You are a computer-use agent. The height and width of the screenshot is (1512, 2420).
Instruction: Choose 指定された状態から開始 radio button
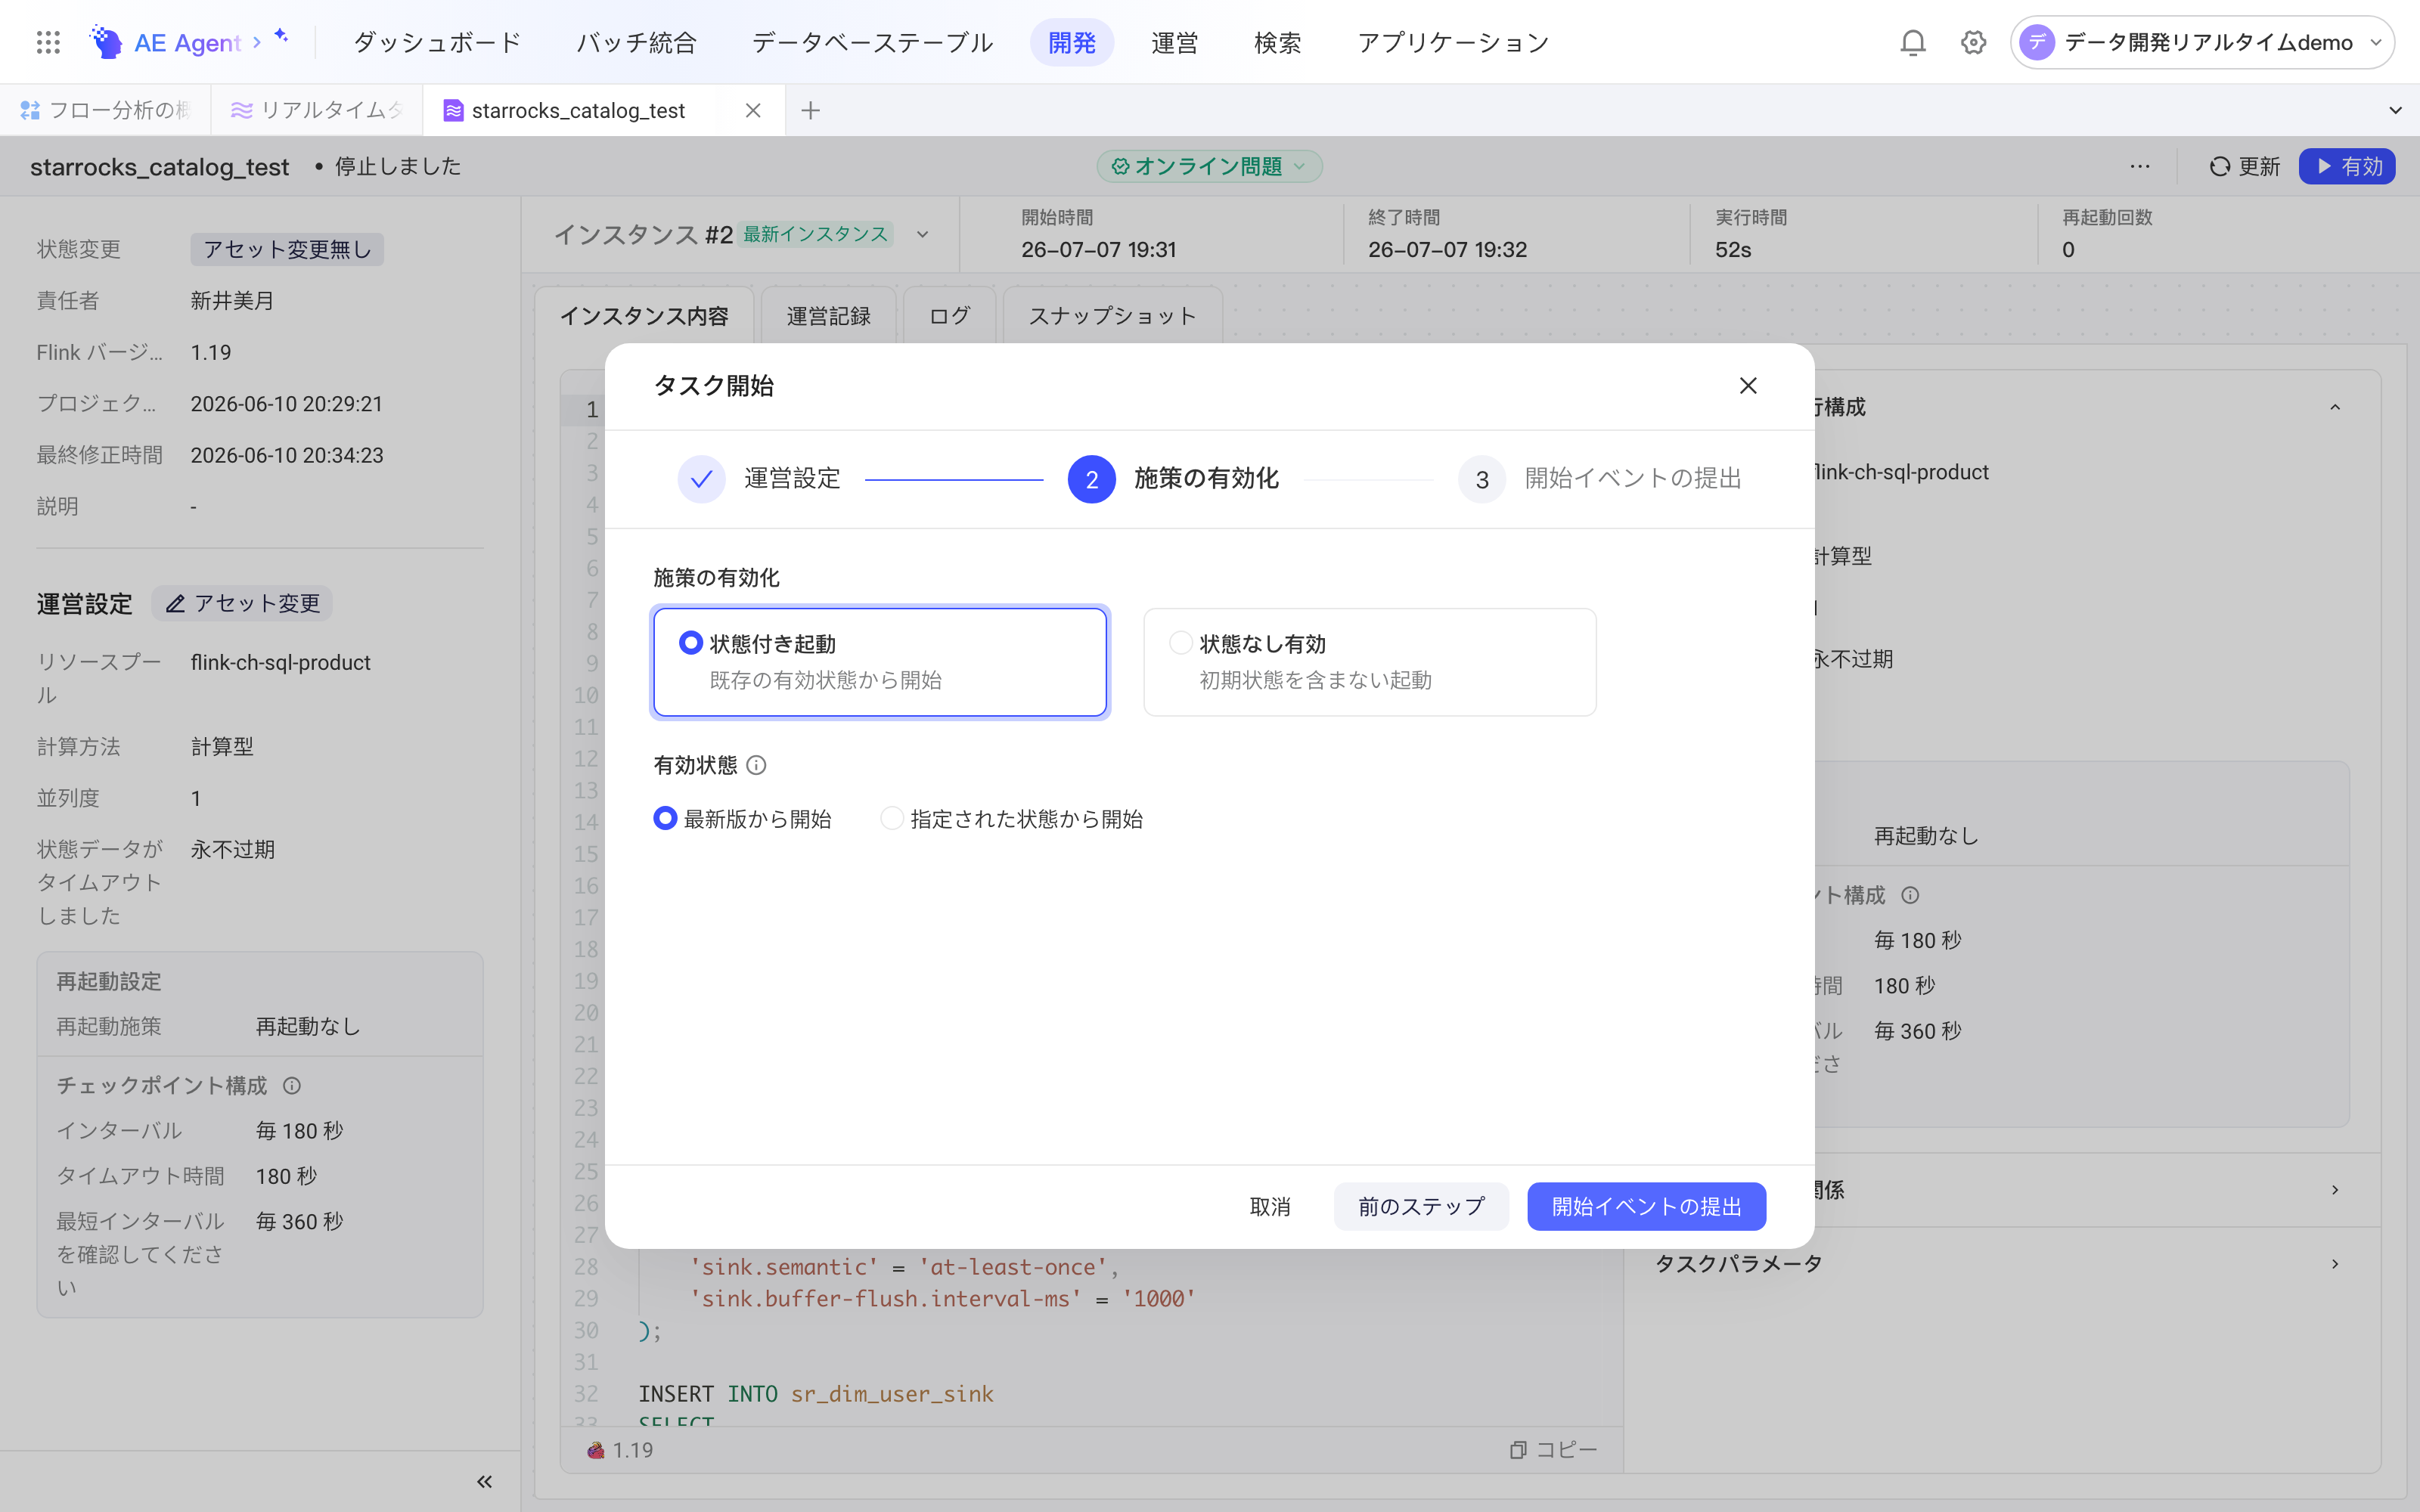pyautogui.click(x=892, y=818)
